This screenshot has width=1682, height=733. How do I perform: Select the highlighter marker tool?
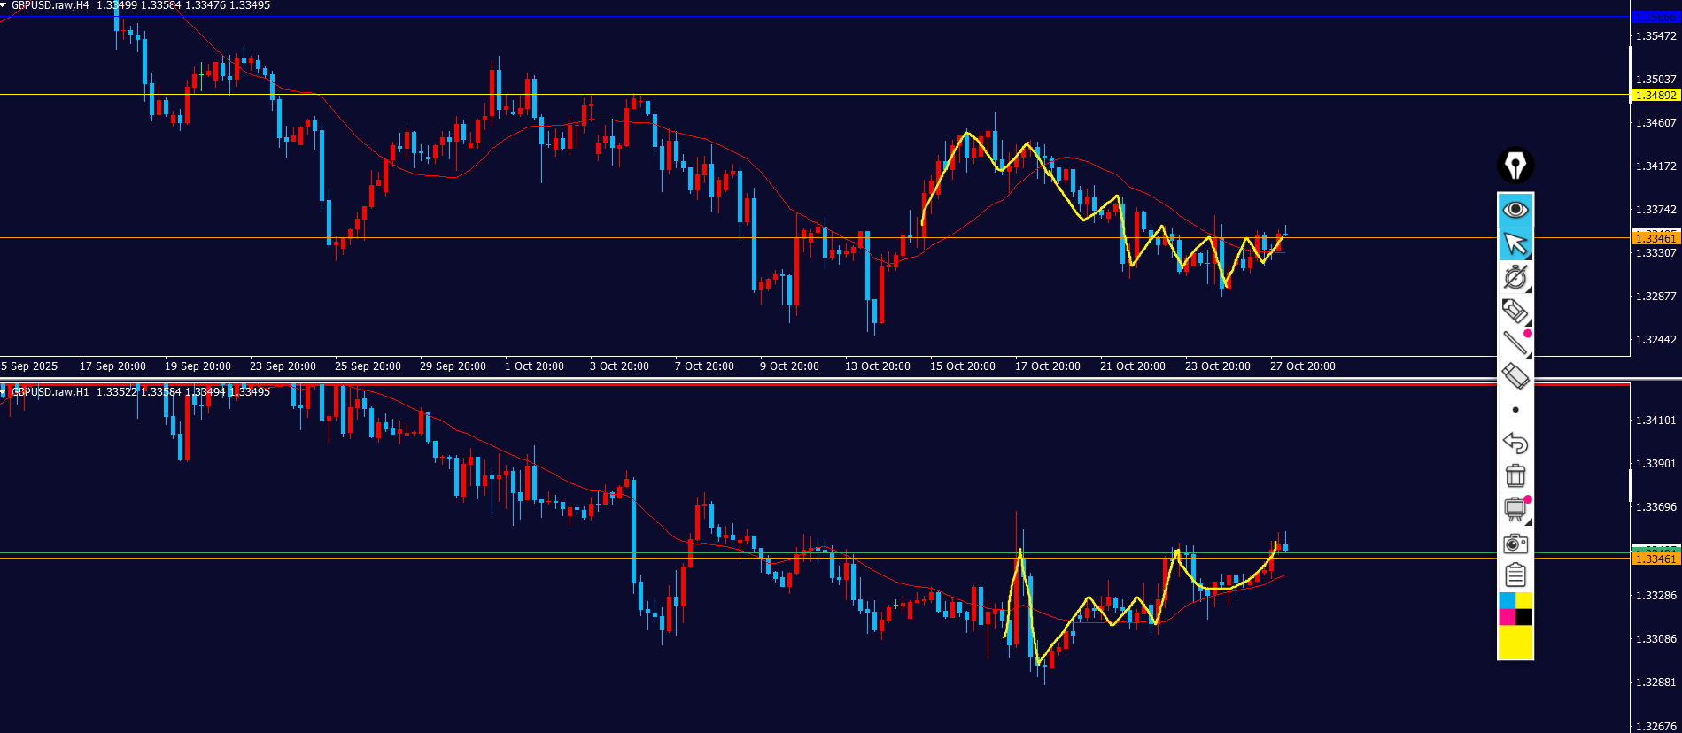click(1515, 311)
